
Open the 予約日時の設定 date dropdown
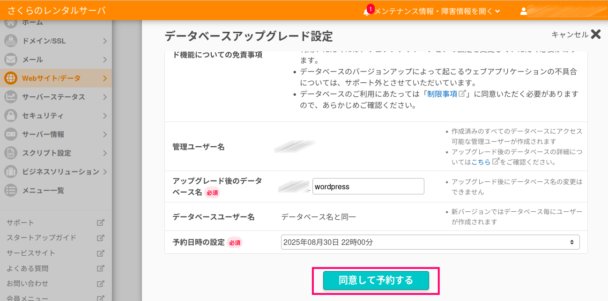point(430,242)
